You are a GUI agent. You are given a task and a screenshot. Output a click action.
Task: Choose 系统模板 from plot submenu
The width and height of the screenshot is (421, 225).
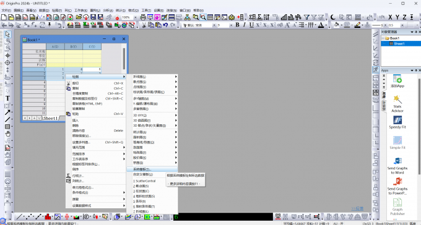152,169
